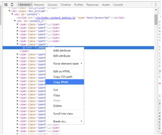Switch to the Elements tab
The width and height of the screenshot is (162, 135).
[25, 5]
